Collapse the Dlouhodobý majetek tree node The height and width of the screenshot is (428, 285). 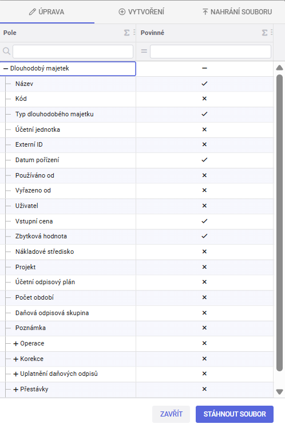pyautogui.click(x=6, y=69)
